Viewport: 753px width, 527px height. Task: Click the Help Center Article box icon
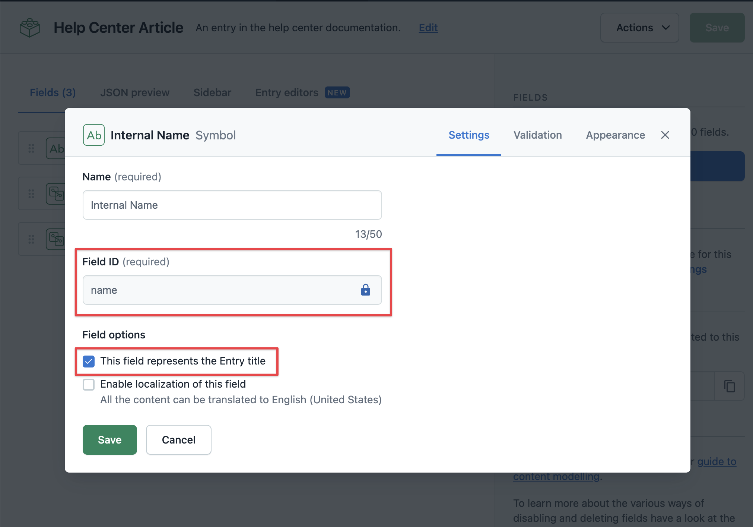pos(30,26)
